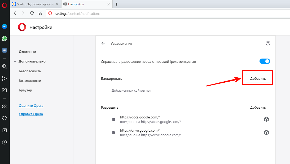Click the file icon beside docs.google.com
The image size is (290, 164).
coord(114,119)
